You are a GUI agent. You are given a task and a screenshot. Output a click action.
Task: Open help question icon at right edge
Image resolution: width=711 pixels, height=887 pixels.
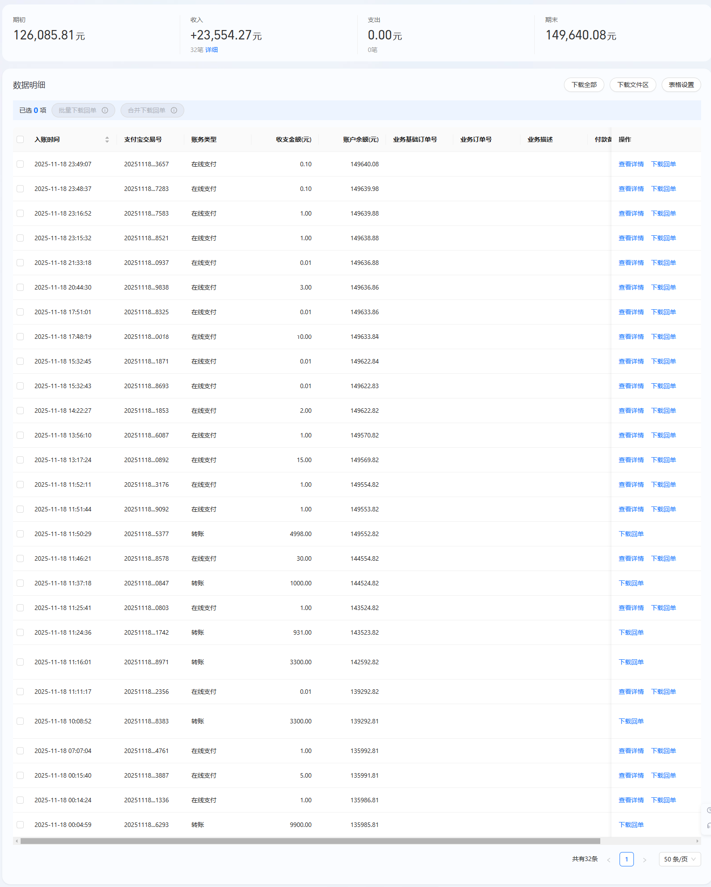coord(708,810)
